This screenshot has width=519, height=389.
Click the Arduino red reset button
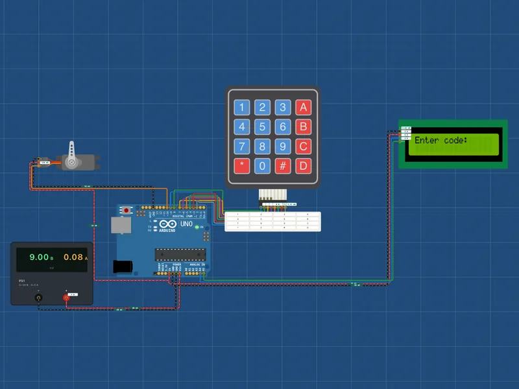point(126,210)
